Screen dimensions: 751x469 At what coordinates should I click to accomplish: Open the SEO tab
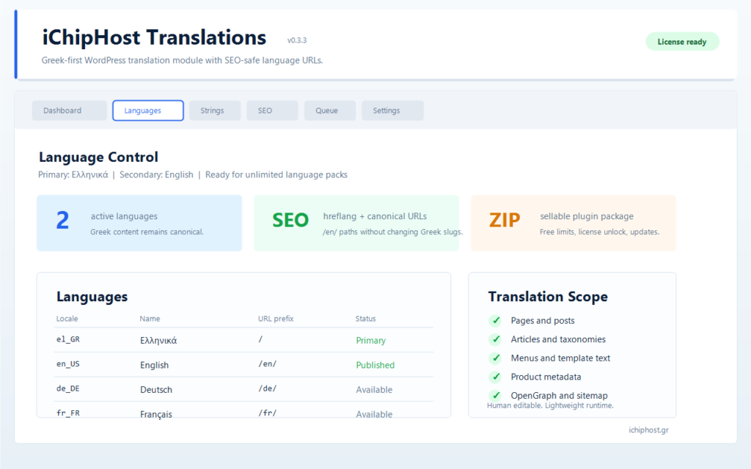273,111
